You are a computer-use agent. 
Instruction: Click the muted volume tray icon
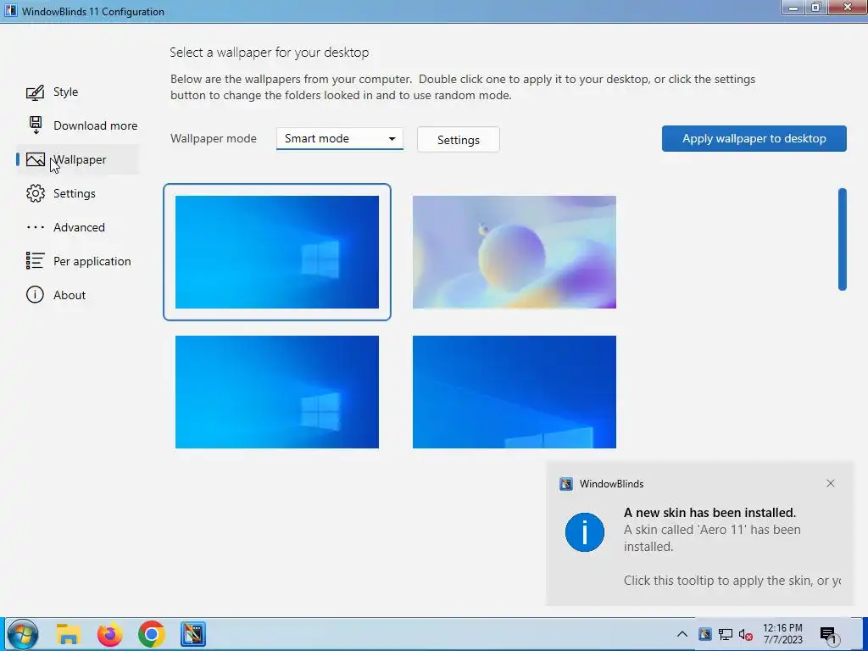pos(746,635)
